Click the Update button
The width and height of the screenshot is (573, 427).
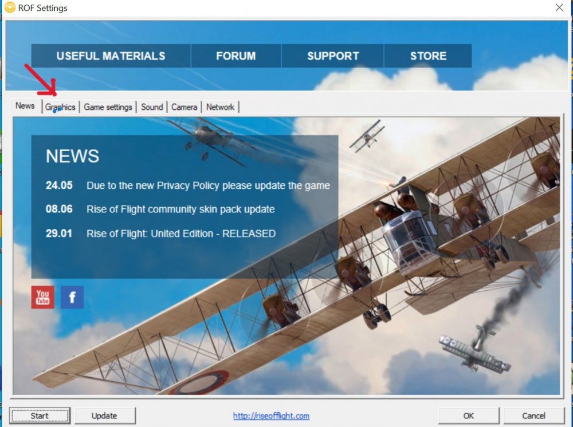[104, 416]
